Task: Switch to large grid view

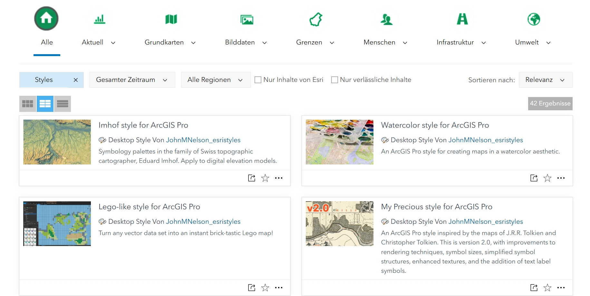Action: pos(27,104)
